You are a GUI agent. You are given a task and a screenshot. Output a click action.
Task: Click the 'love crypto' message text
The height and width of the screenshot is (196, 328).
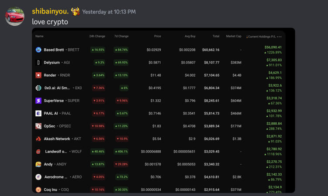point(50,22)
